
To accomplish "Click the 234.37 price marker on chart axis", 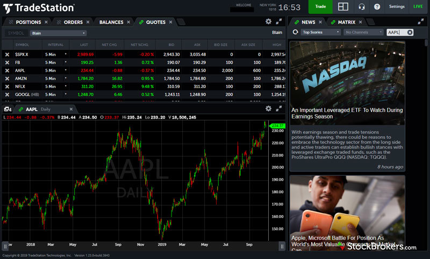I will pos(277,126).
